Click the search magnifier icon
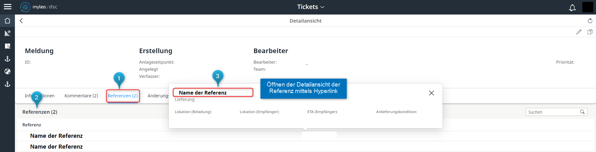This screenshot has width=596, height=152. [x=582, y=112]
